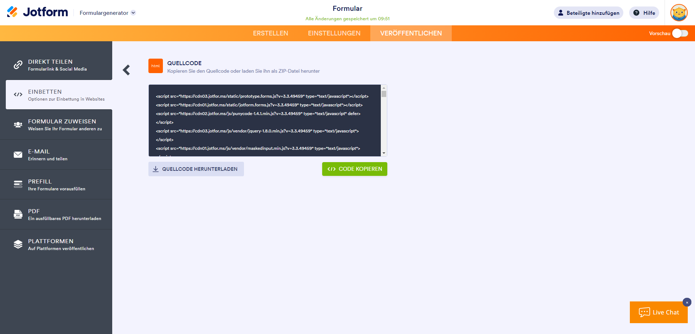Click the Prefill form icon
The width and height of the screenshot is (695, 334).
click(x=18, y=184)
